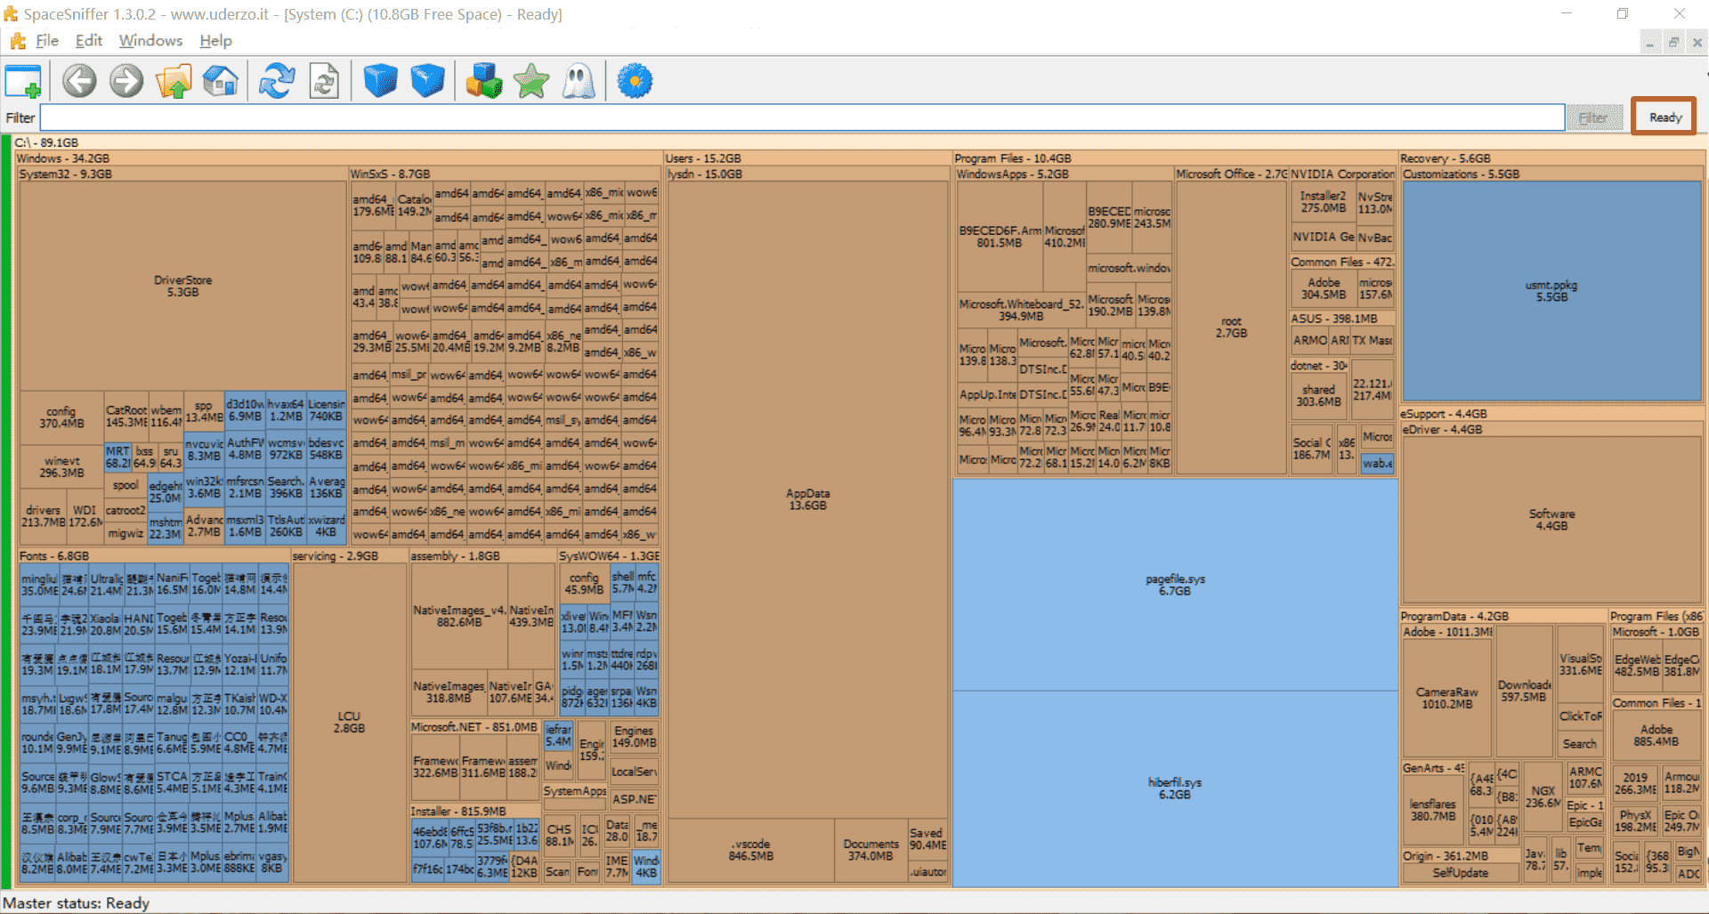1709x914 pixels.
Task: Click the rescan page icon
Action: 324,81
